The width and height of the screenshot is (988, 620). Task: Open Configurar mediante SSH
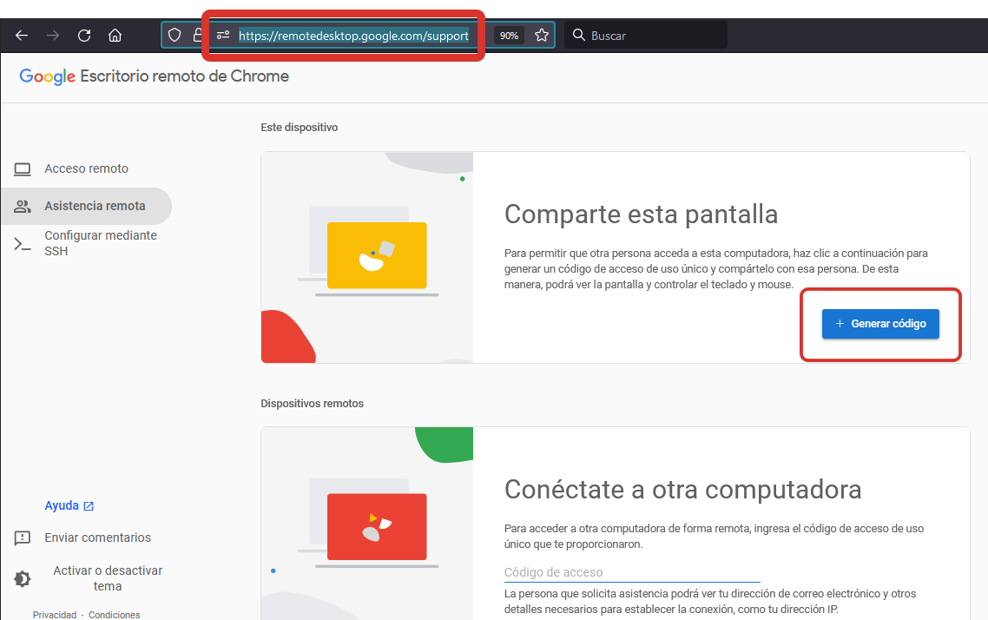[100, 243]
